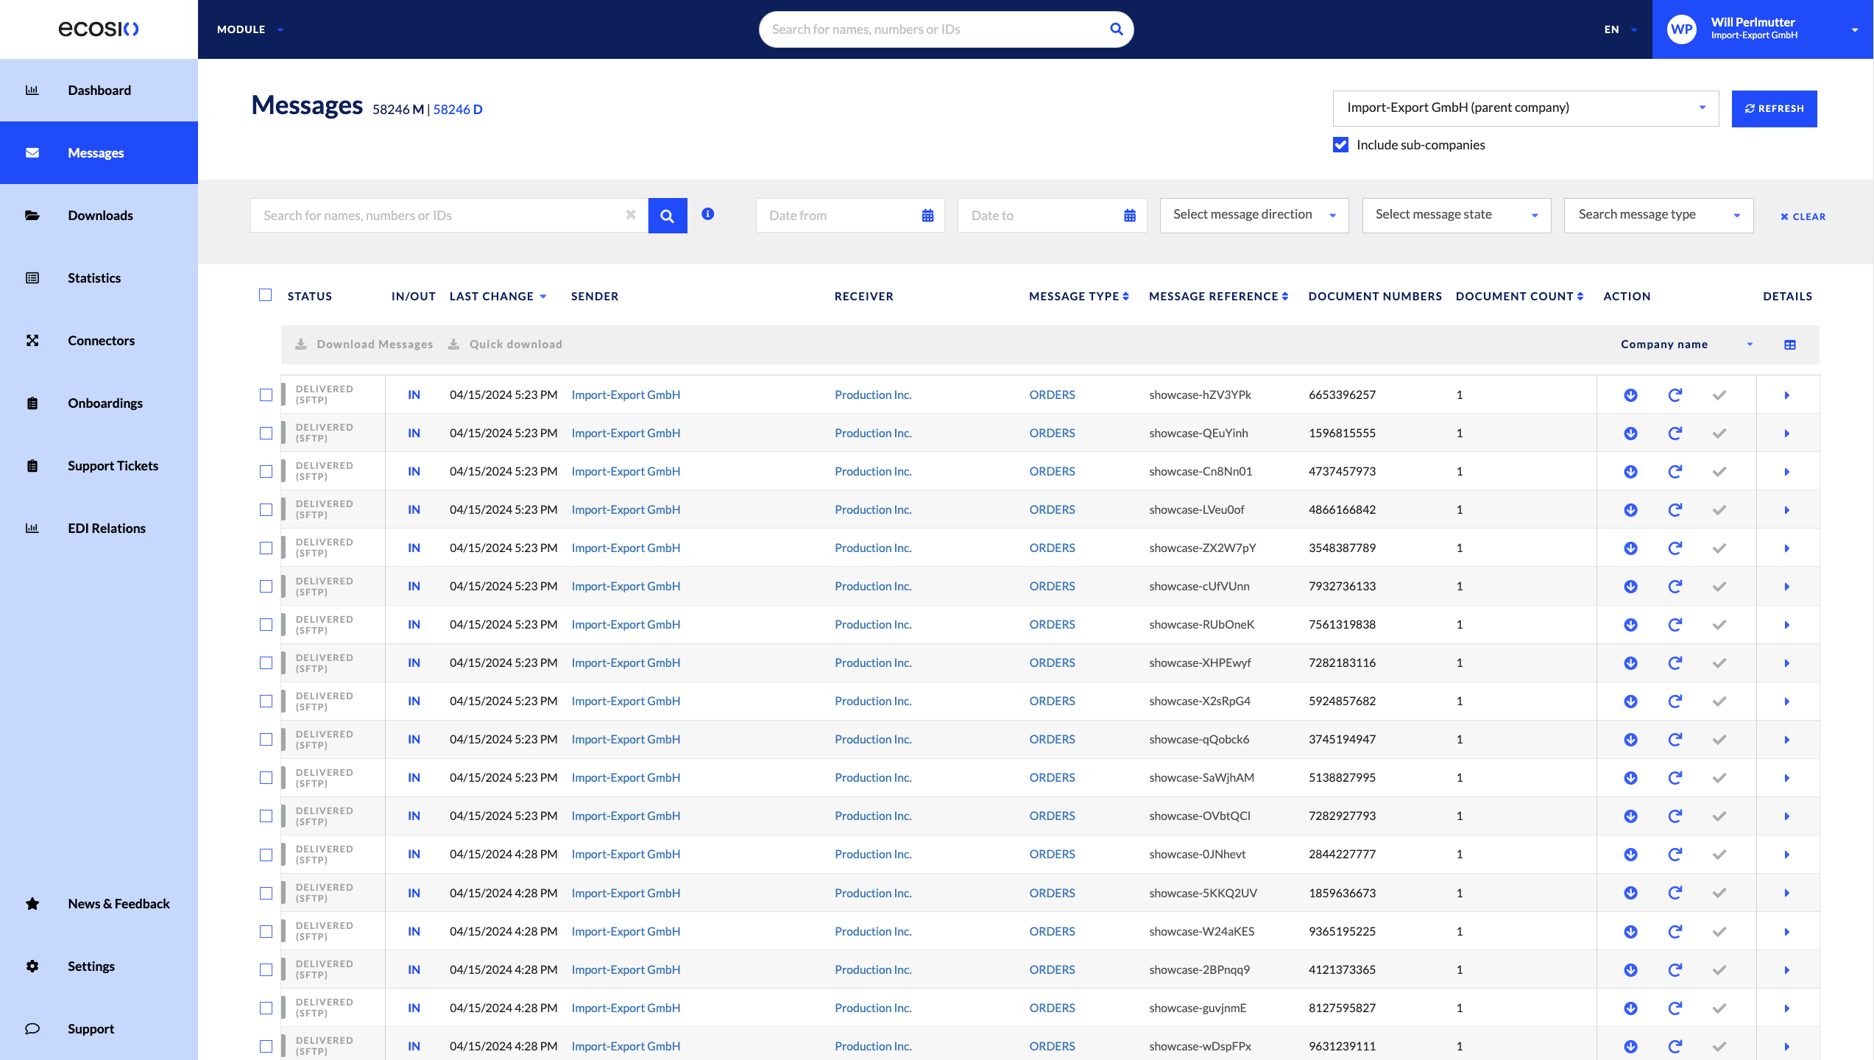
Task: Click the News & Feedback star icon
Action: (32, 903)
